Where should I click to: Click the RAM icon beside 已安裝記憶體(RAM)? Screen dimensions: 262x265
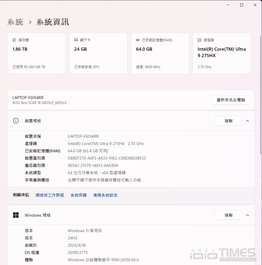(x=138, y=40)
